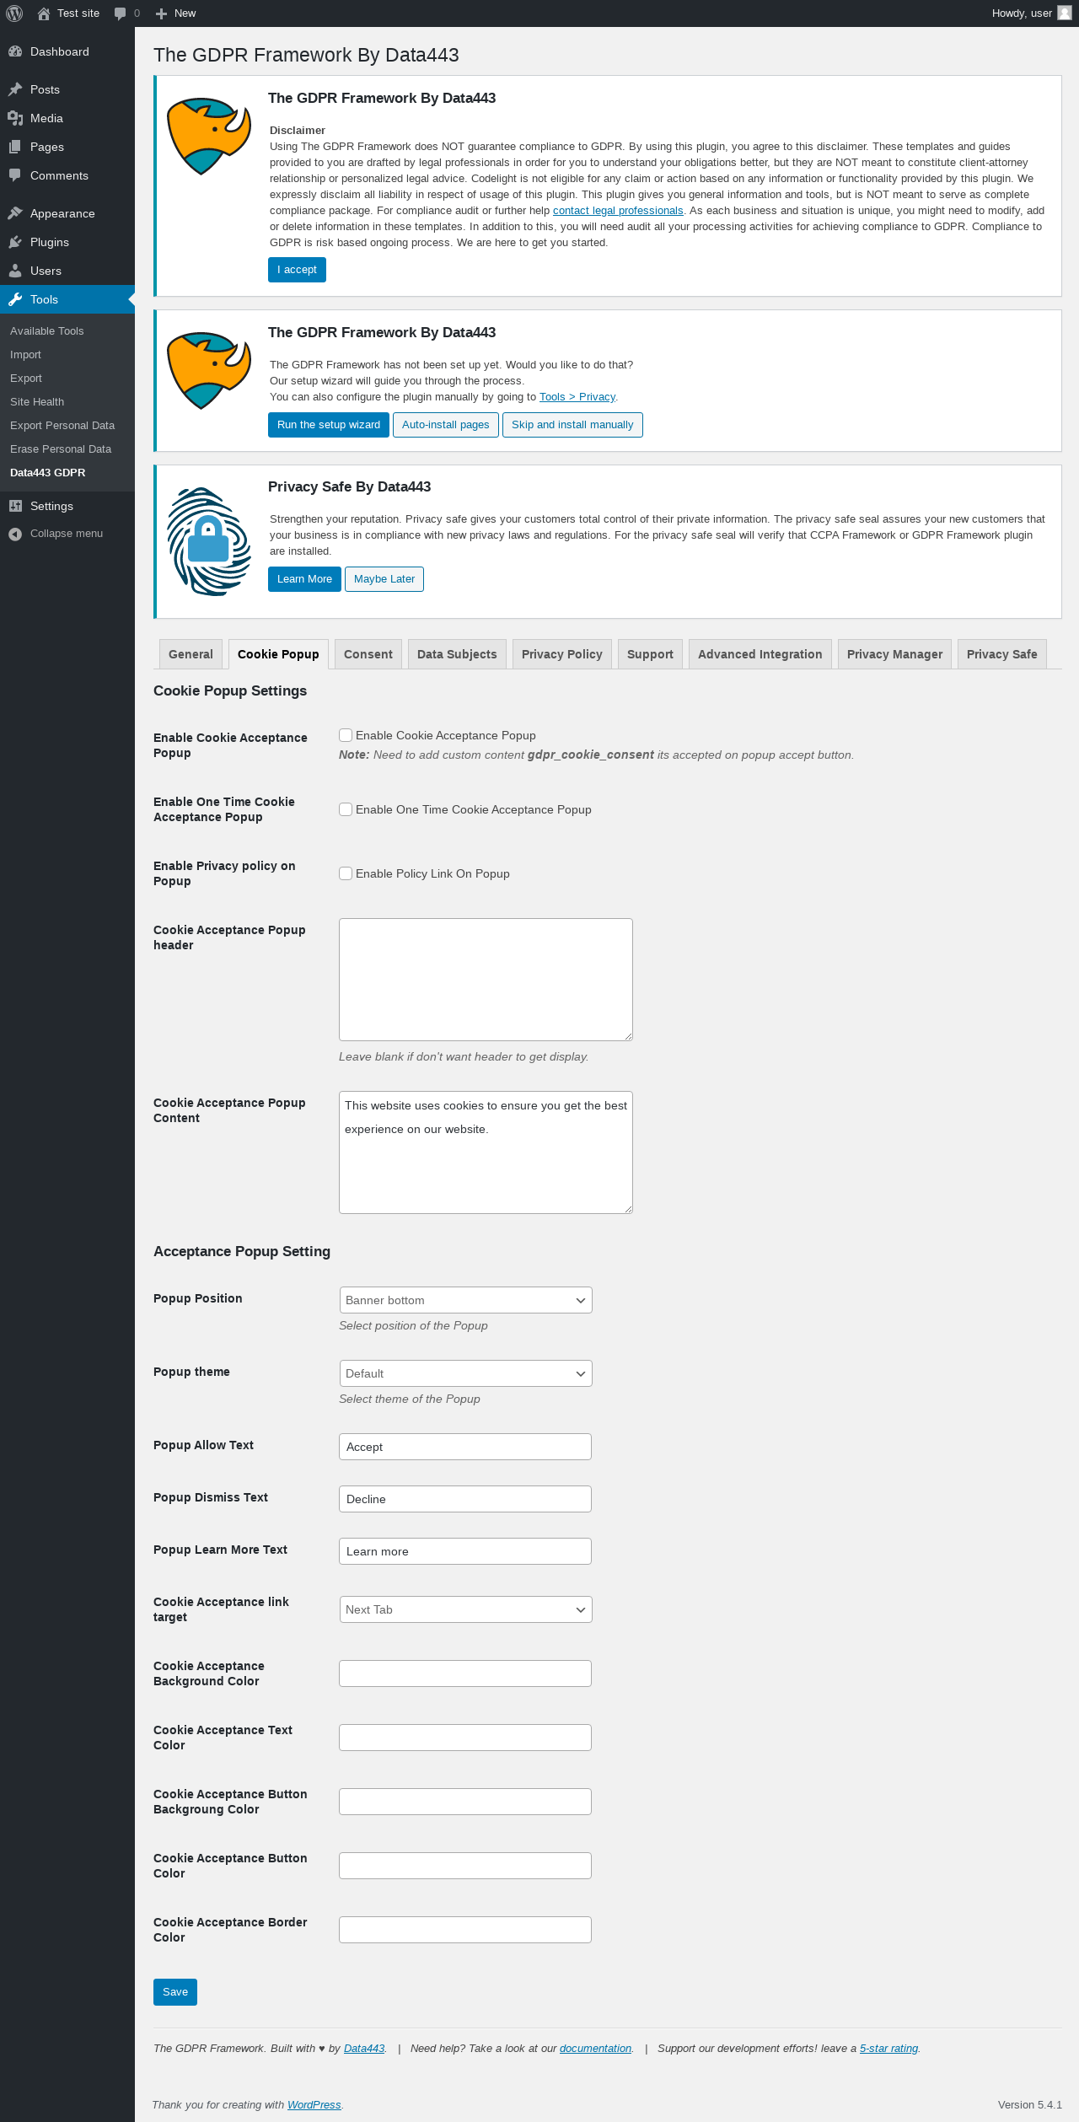Click the Plugins plug icon
This screenshot has height=2122, width=1079.
click(15, 242)
